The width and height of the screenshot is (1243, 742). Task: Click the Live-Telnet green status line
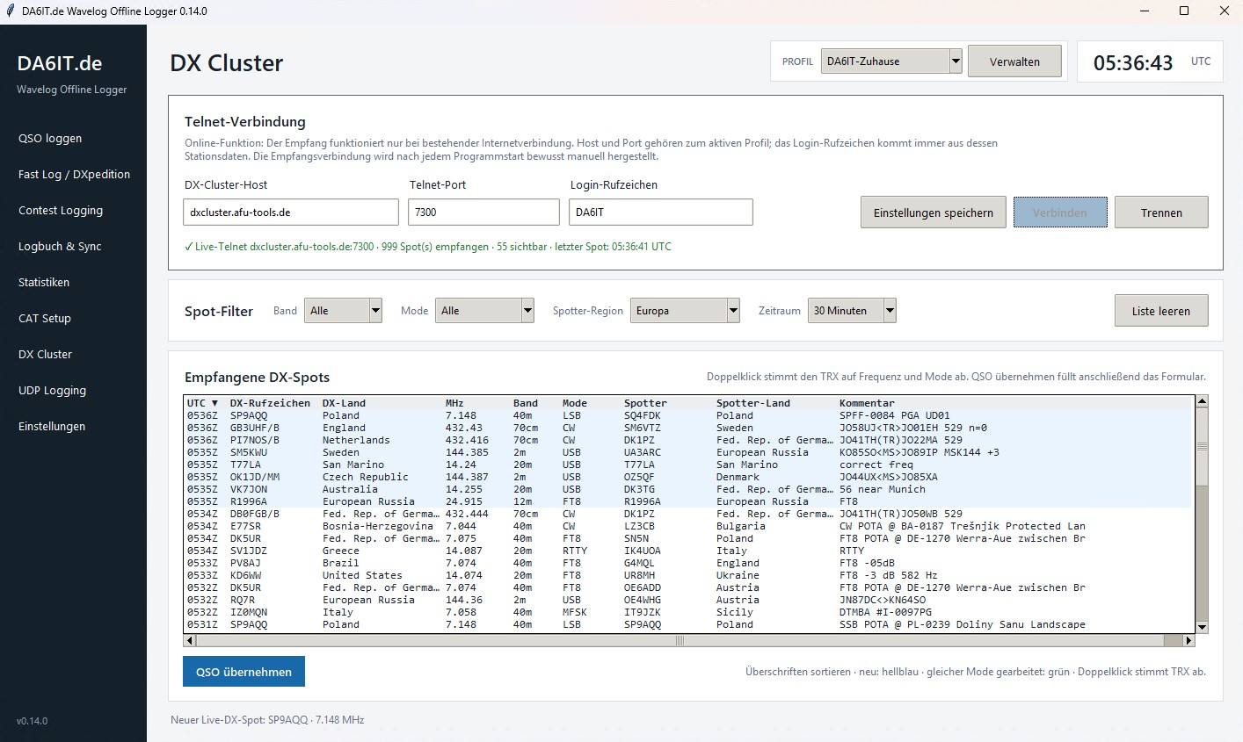[x=428, y=247]
